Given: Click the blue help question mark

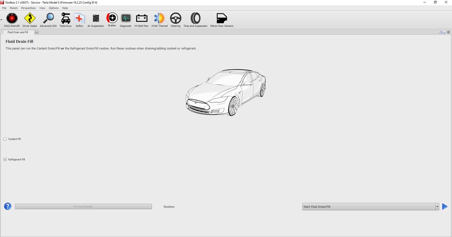Looking at the screenshot, I should pos(8,206).
